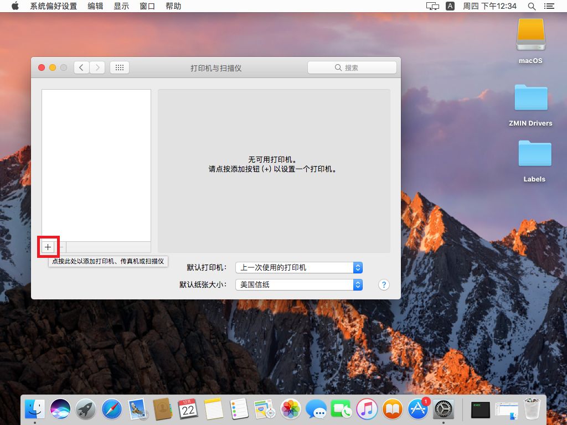Open the Terminal exec icon in Dock
Screen dimensions: 567x425
(x=481, y=410)
